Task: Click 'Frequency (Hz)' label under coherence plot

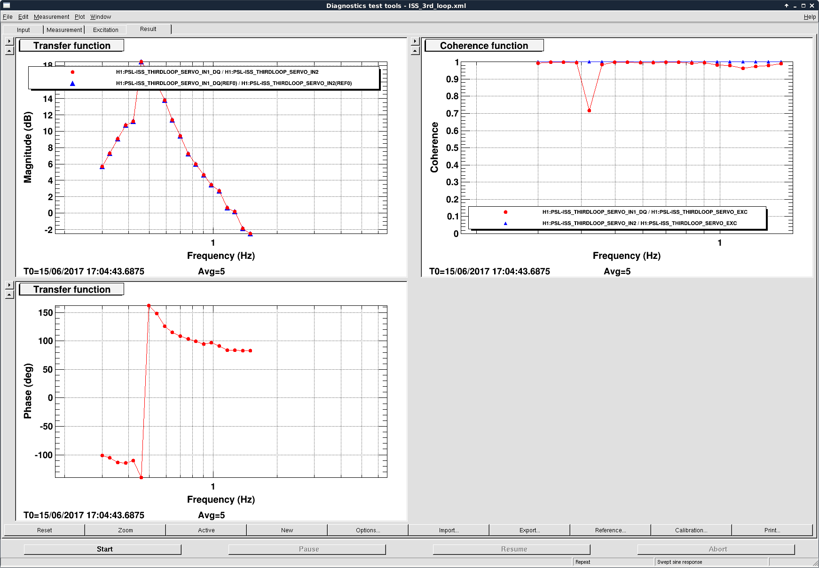Action: tap(626, 256)
